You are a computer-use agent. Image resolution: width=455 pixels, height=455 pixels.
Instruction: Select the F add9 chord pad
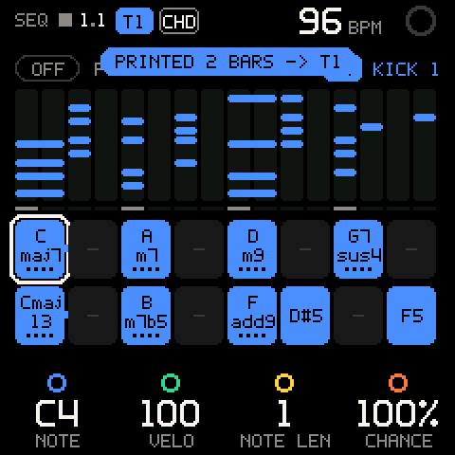[252, 316]
